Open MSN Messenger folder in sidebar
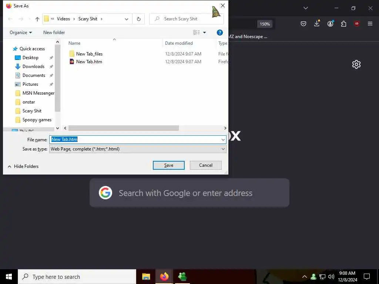This screenshot has height=284, width=379. click(38, 93)
